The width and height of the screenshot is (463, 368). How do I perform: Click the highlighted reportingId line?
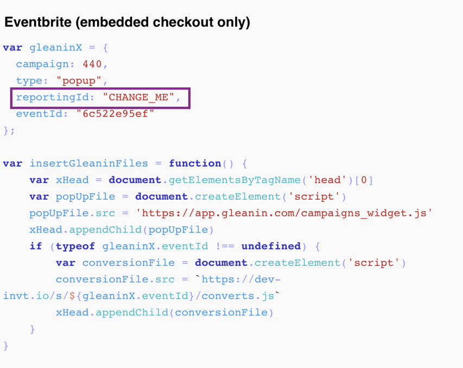101,98
